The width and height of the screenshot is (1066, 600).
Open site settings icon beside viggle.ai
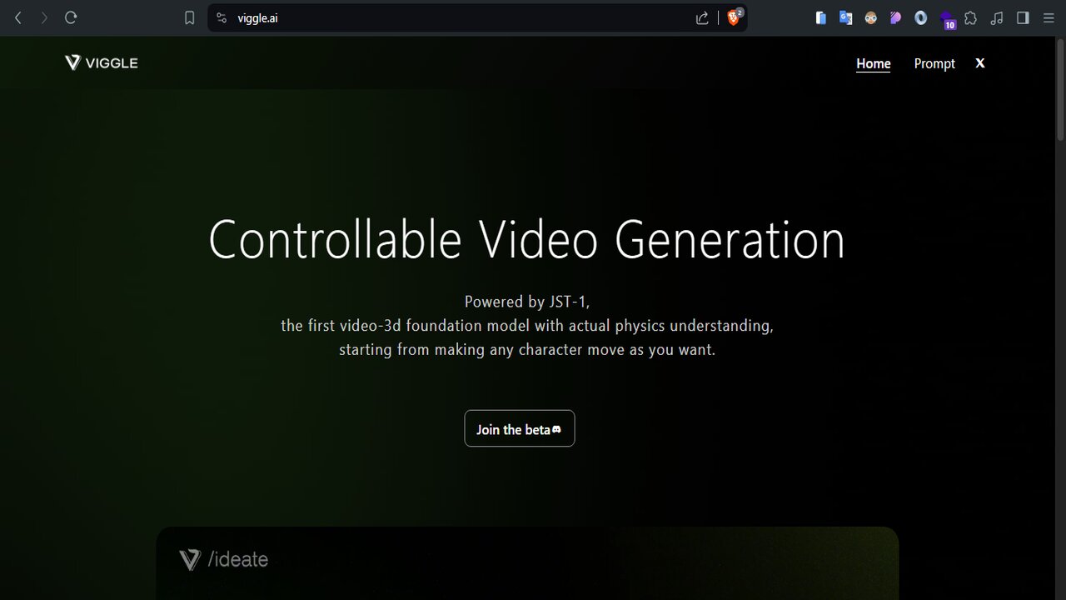tap(222, 17)
